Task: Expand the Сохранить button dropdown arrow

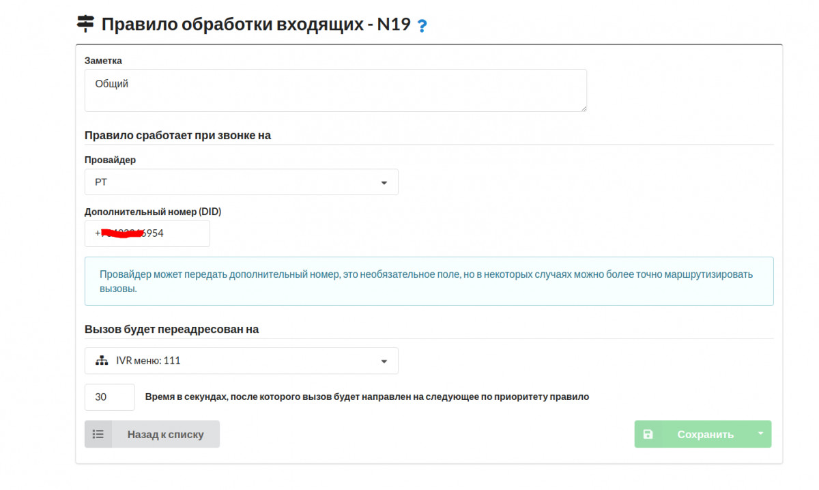Action: [x=760, y=434]
